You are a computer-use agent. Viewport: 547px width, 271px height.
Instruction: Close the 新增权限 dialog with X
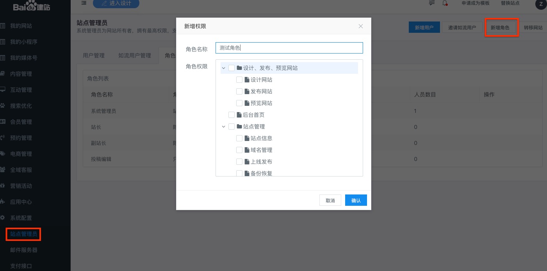click(361, 26)
